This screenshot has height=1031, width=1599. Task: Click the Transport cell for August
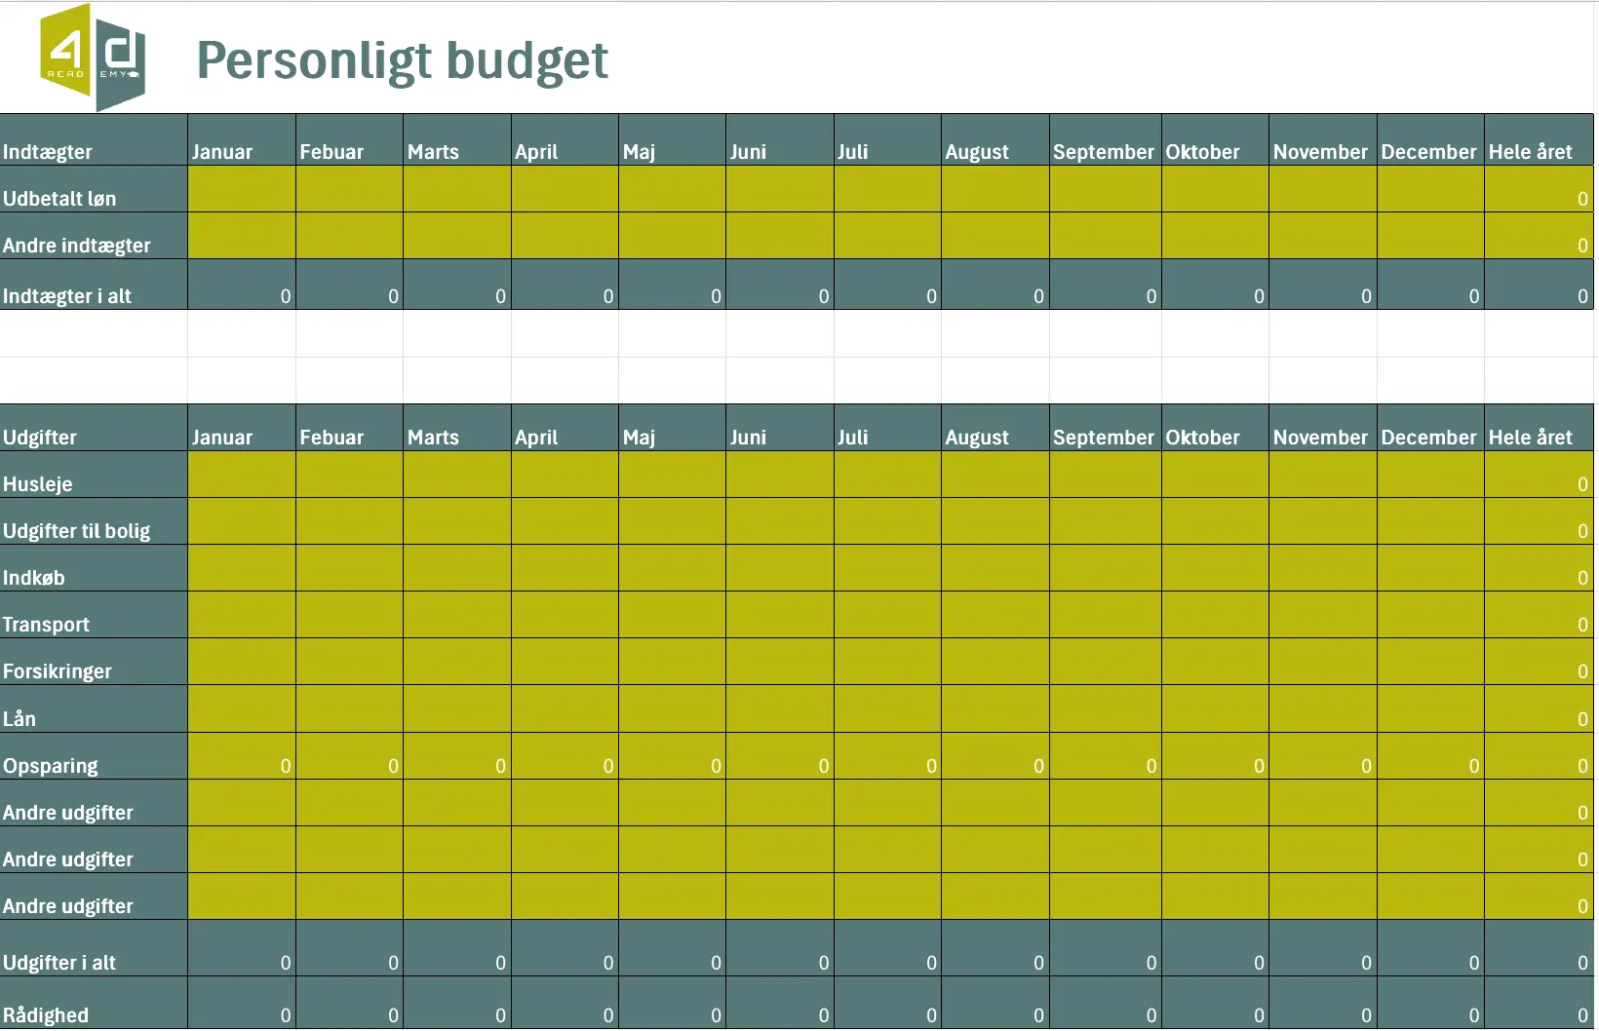coord(995,615)
